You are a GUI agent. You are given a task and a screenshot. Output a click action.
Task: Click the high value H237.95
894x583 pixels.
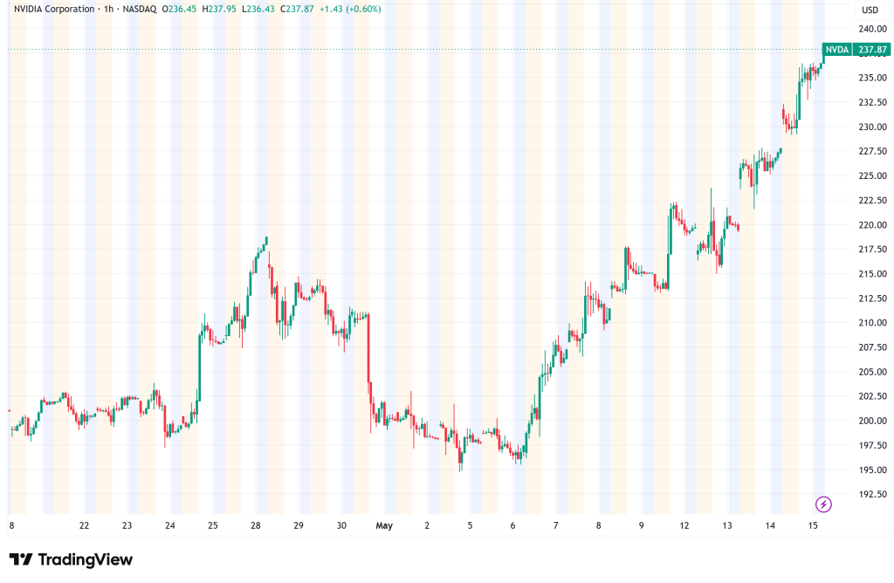pyautogui.click(x=219, y=9)
